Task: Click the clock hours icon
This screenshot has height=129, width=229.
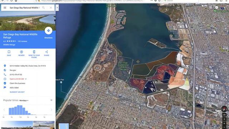Action: tap(5, 79)
